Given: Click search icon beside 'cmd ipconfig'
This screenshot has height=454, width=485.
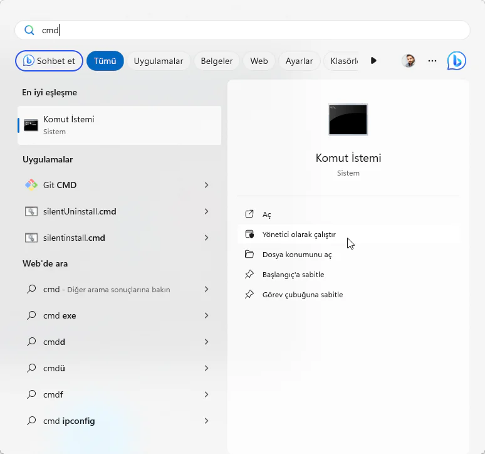Looking at the screenshot, I should [31, 421].
